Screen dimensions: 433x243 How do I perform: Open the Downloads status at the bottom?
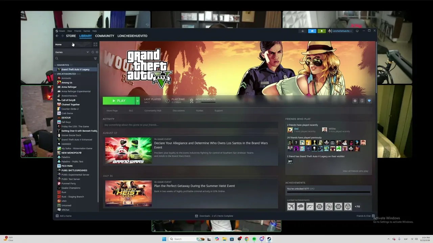click(x=214, y=216)
